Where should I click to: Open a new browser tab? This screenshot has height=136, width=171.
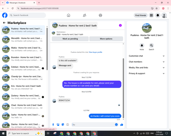tap(39, 3)
